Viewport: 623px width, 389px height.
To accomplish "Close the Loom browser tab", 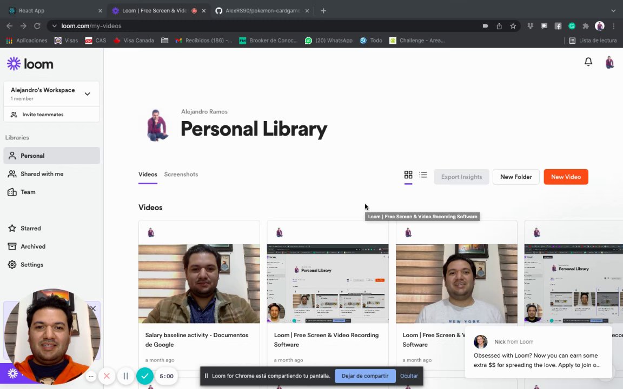I will pos(204,11).
